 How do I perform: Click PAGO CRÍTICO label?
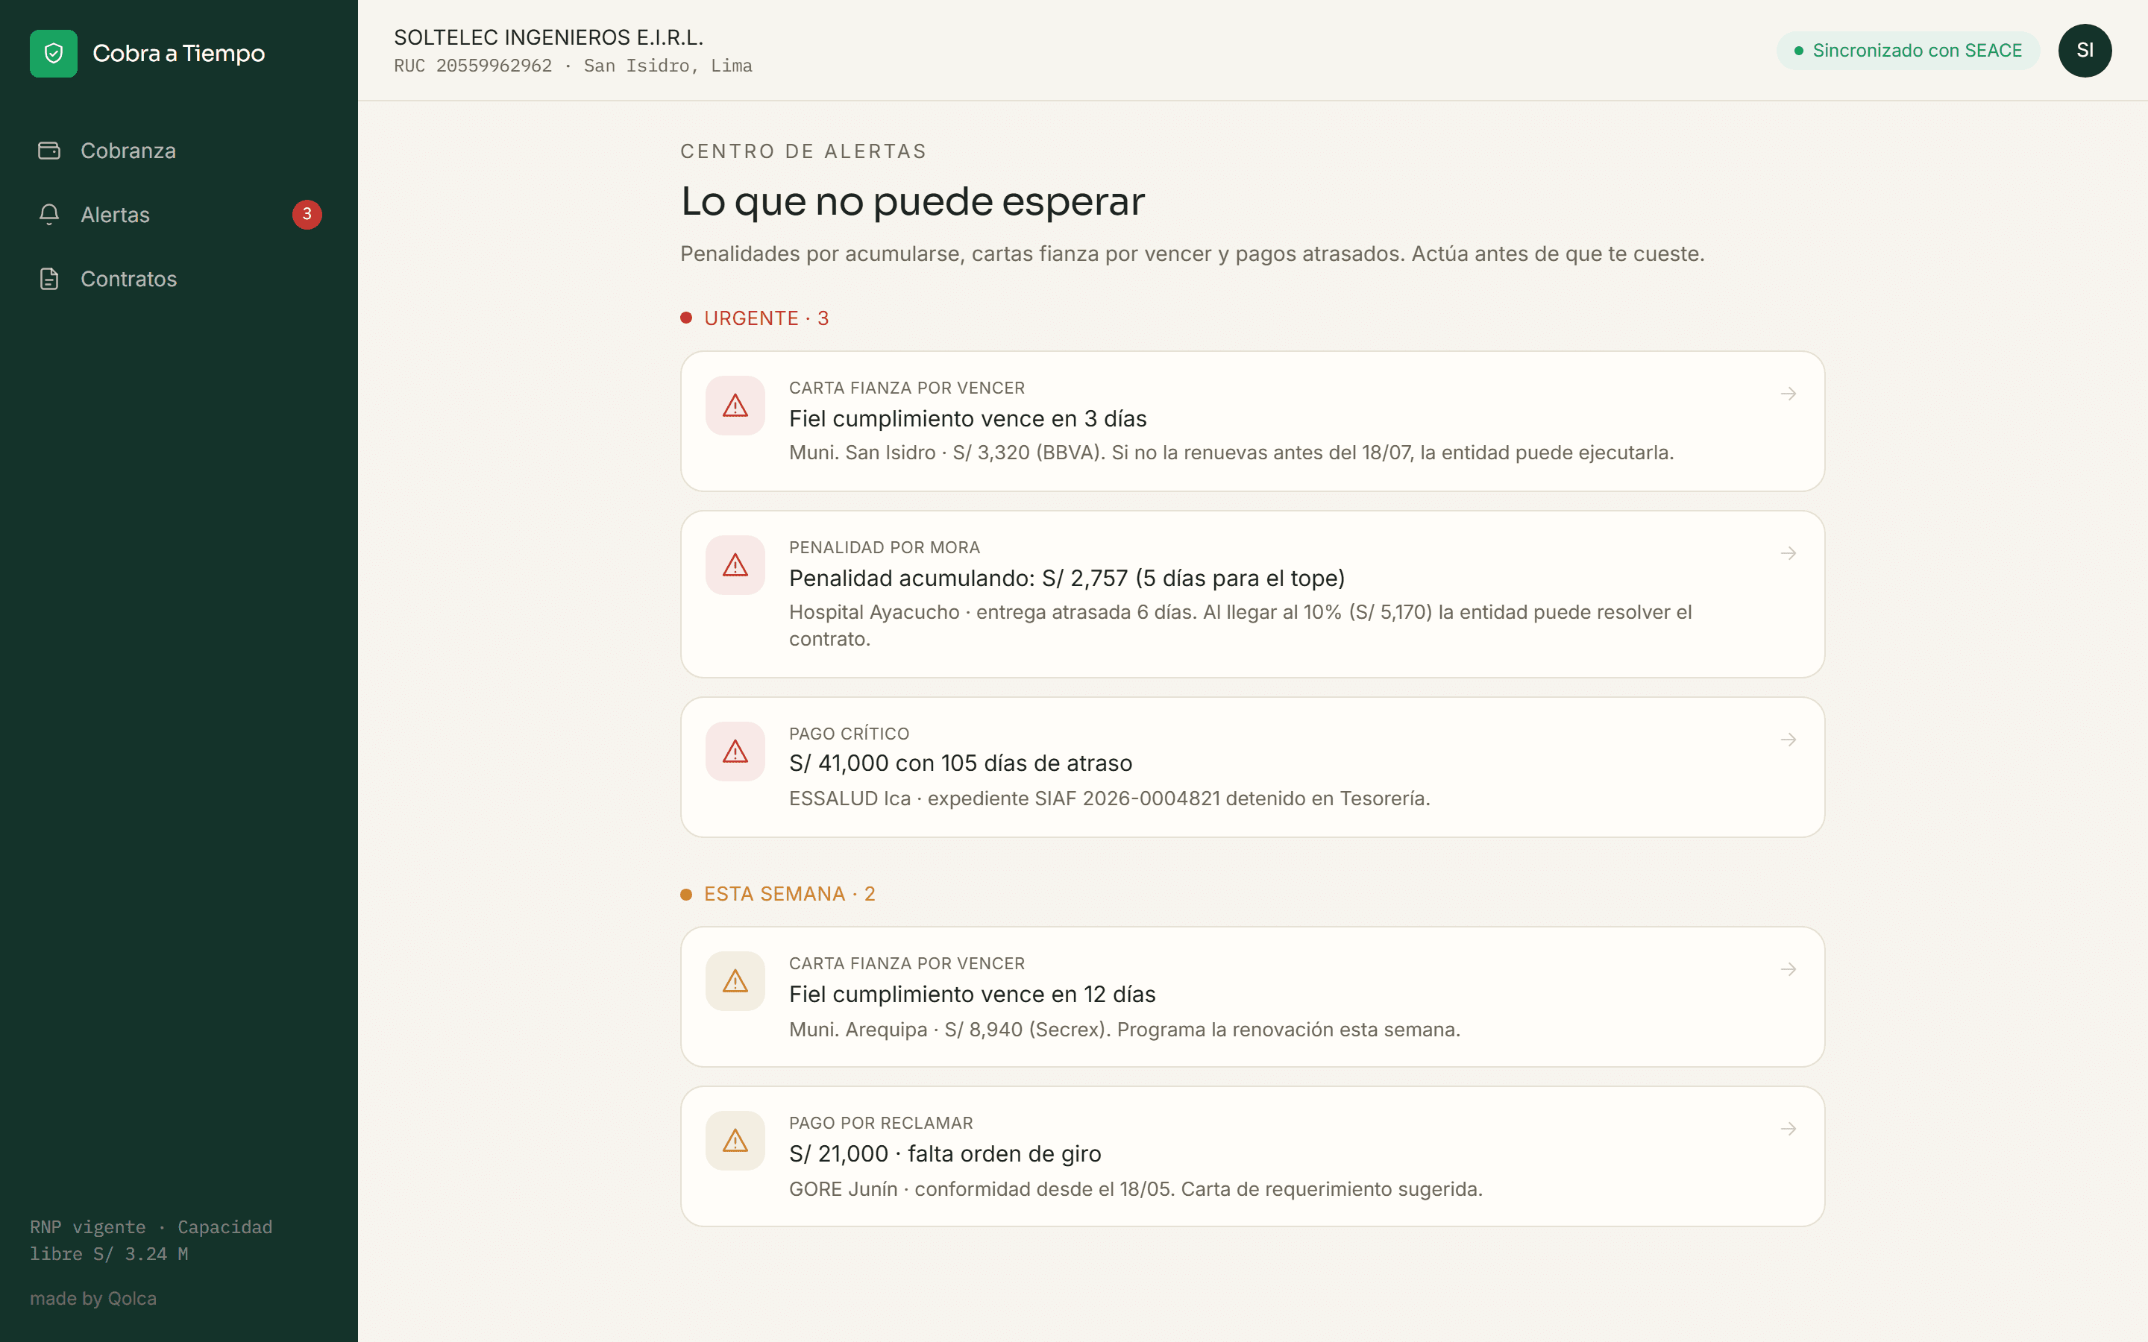click(x=850, y=734)
